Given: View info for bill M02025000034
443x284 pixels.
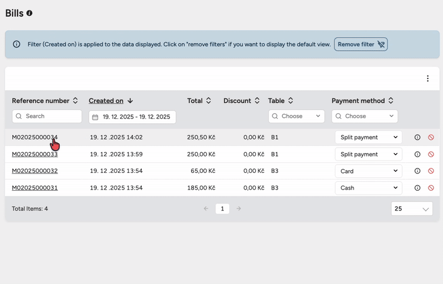Looking at the screenshot, I should click(418, 138).
